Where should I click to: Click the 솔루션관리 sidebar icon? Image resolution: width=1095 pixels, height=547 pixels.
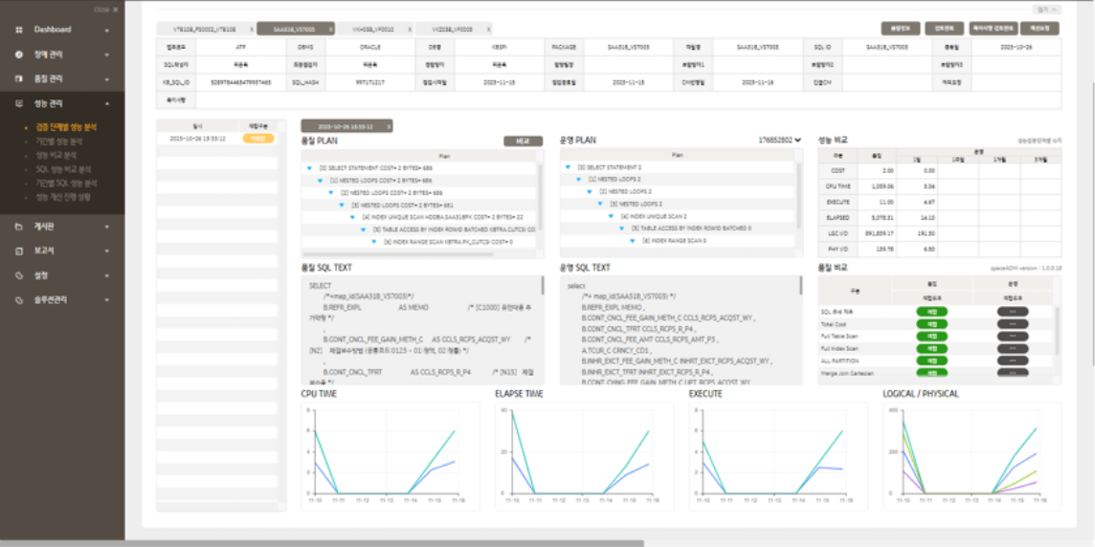18,300
